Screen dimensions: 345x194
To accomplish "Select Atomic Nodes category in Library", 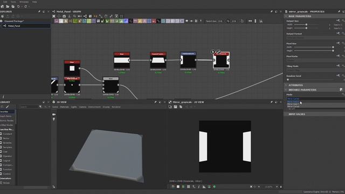I will click(6, 121).
